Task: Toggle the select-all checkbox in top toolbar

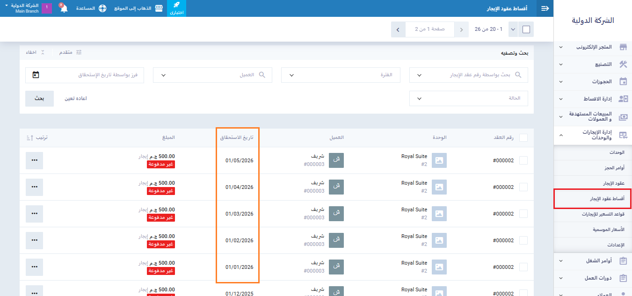Action: click(x=526, y=29)
